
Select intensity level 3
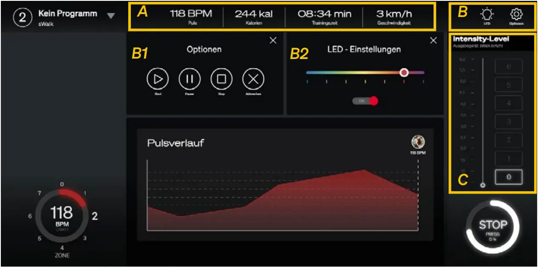508,121
